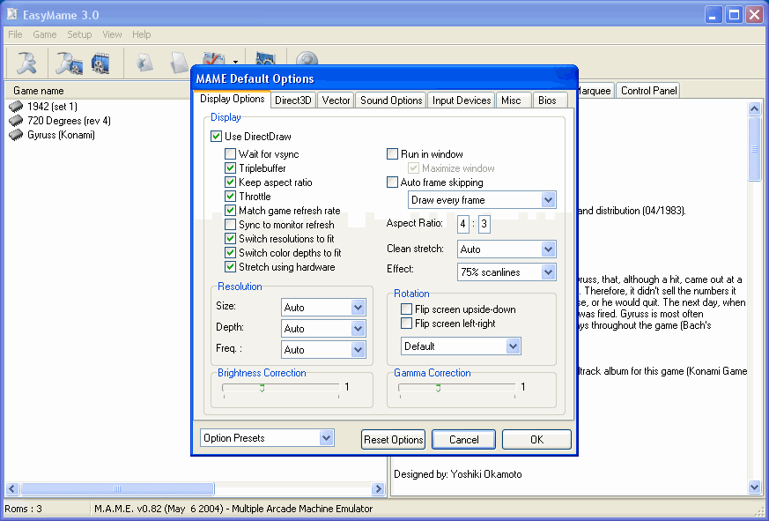Click the info panel scrollbar down arrow
Viewport: 769px width, 521px height.
[754, 488]
